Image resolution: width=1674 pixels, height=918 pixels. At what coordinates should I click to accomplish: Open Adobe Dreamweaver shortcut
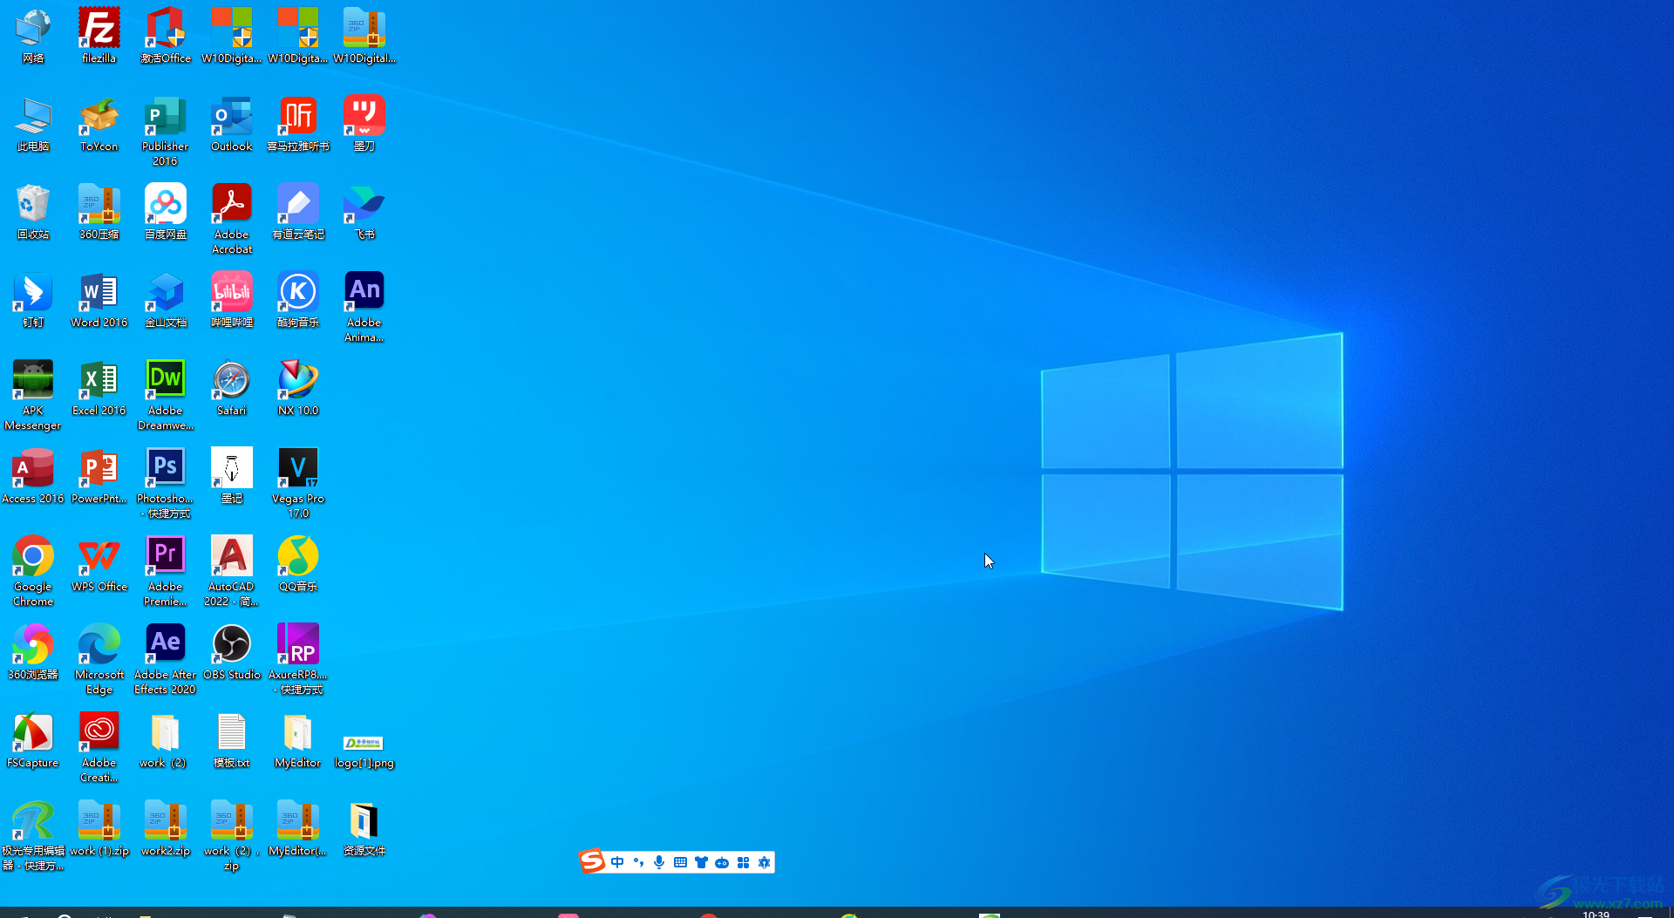click(x=166, y=395)
